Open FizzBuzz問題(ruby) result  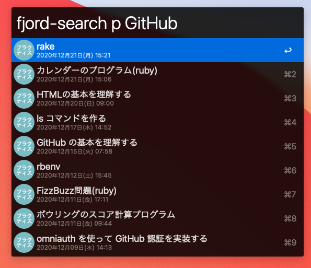coord(157,194)
